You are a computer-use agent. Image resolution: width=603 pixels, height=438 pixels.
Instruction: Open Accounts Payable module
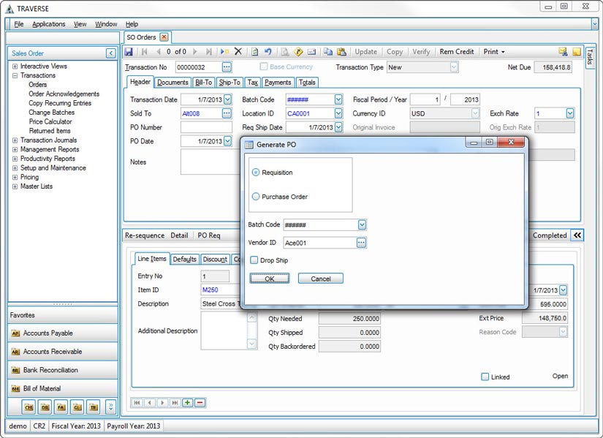click(63, 333)
